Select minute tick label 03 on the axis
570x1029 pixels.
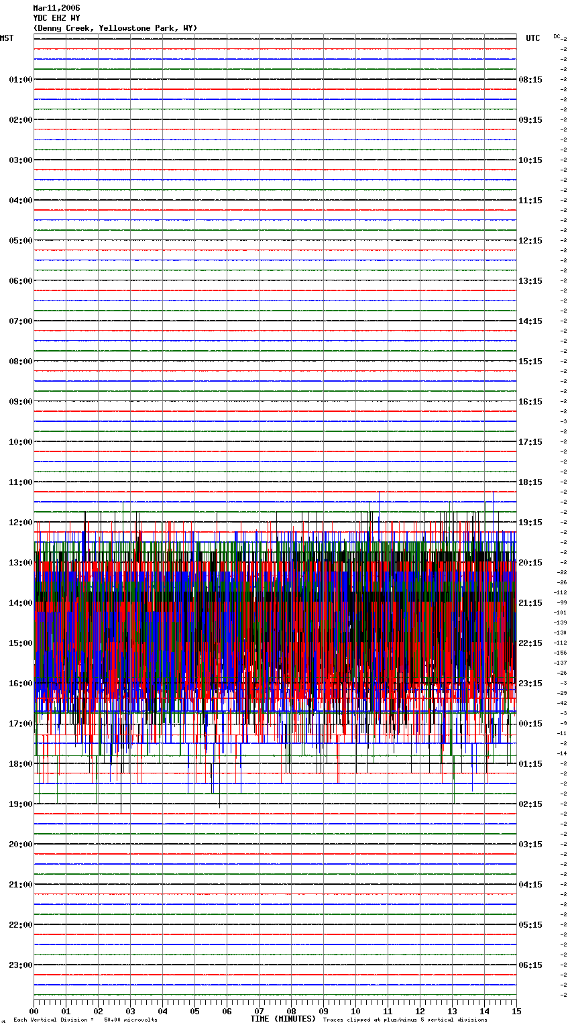point(130,1011)
